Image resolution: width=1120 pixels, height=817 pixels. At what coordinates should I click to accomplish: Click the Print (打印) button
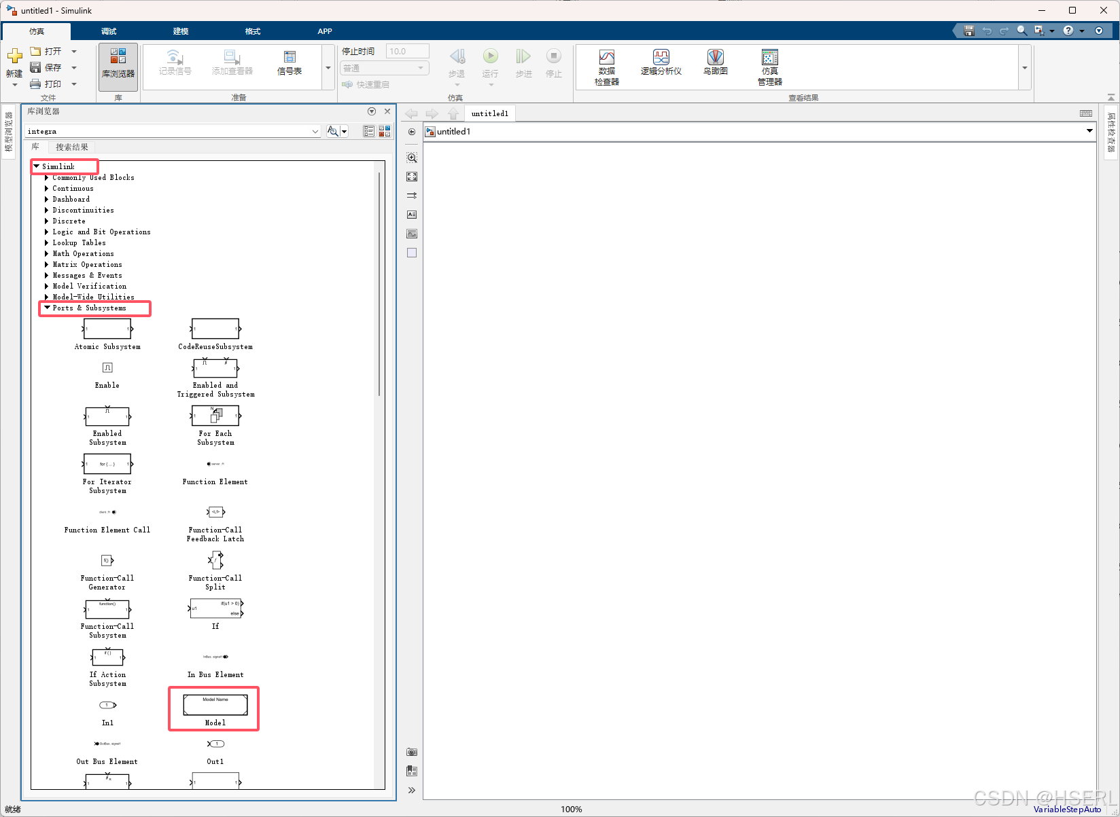coord(46,84)
